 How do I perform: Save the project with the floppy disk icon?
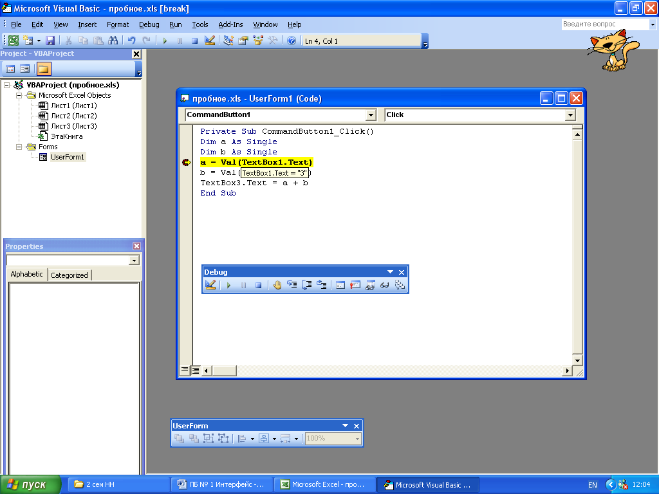click(x=50, y=41)
